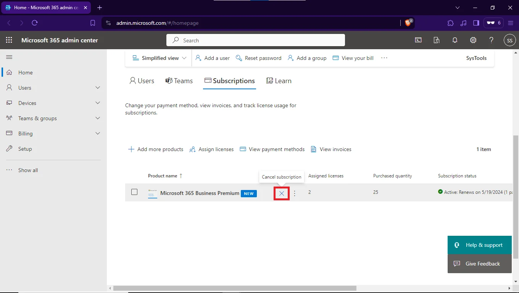519x293 pixels.
Task: Open the Simplified view dropdown
Action: point(159,58)
